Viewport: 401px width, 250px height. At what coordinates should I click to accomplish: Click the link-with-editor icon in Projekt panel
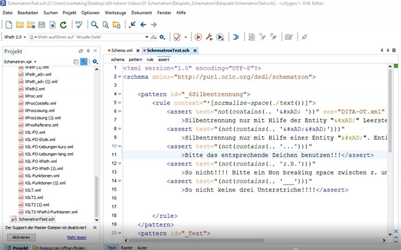[x=83, y=61]
